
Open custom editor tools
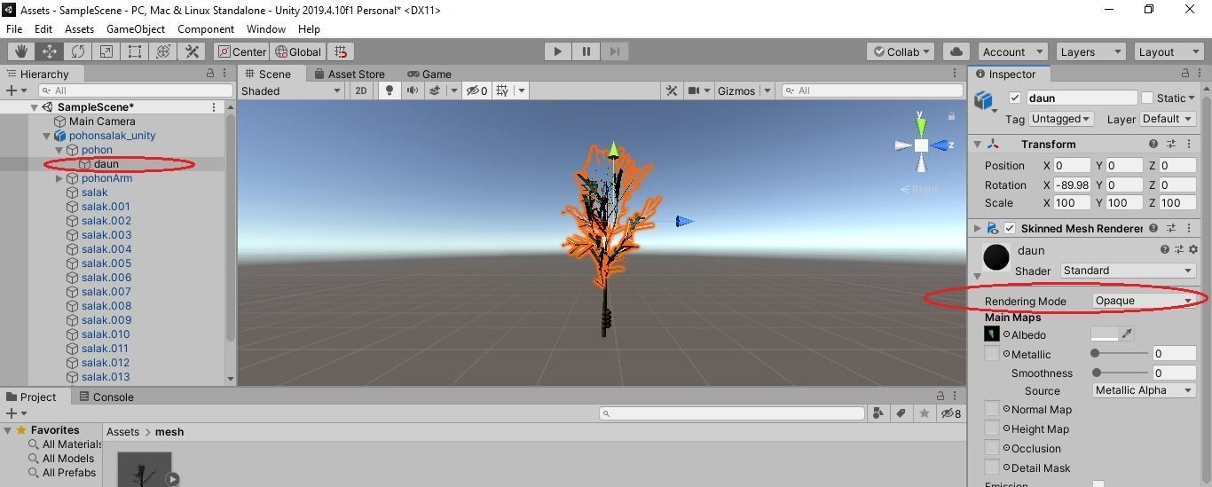191,51
